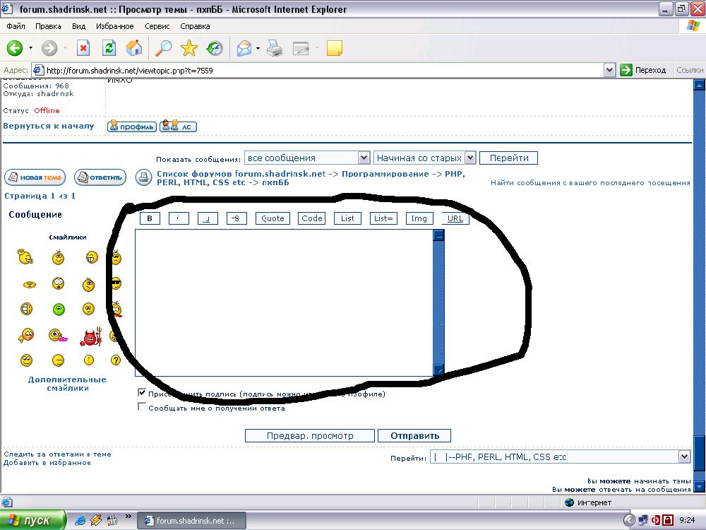
Task: Open the Сервис menu
Action: (157, 26)
